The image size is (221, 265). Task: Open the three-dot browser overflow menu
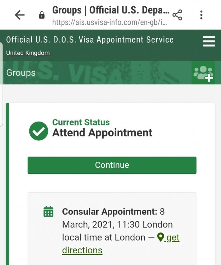[x=201, y=15]
